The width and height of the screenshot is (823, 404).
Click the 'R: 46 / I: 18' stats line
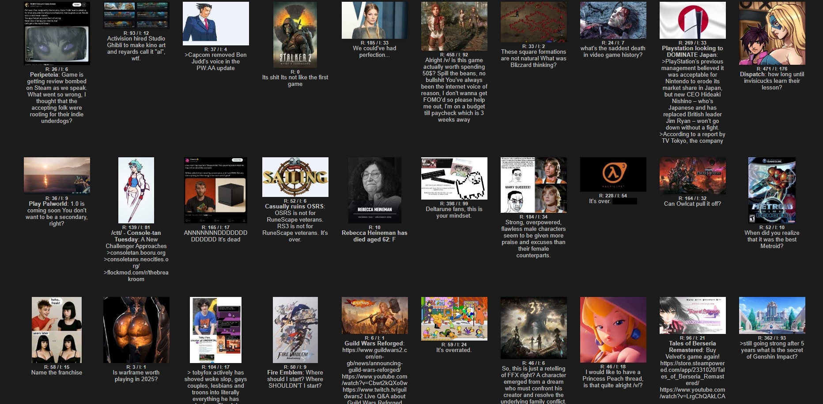click(x=613, y=367)
